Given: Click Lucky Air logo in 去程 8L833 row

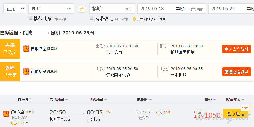Looking at the screenshot, I should point(26,49).
